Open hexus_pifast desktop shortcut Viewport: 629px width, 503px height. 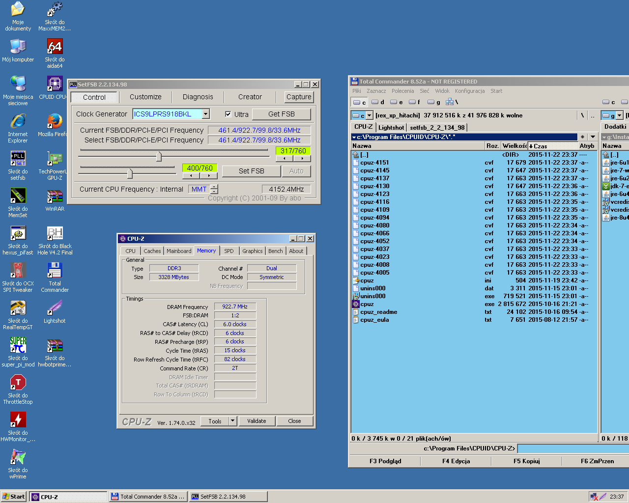[18, 240]
